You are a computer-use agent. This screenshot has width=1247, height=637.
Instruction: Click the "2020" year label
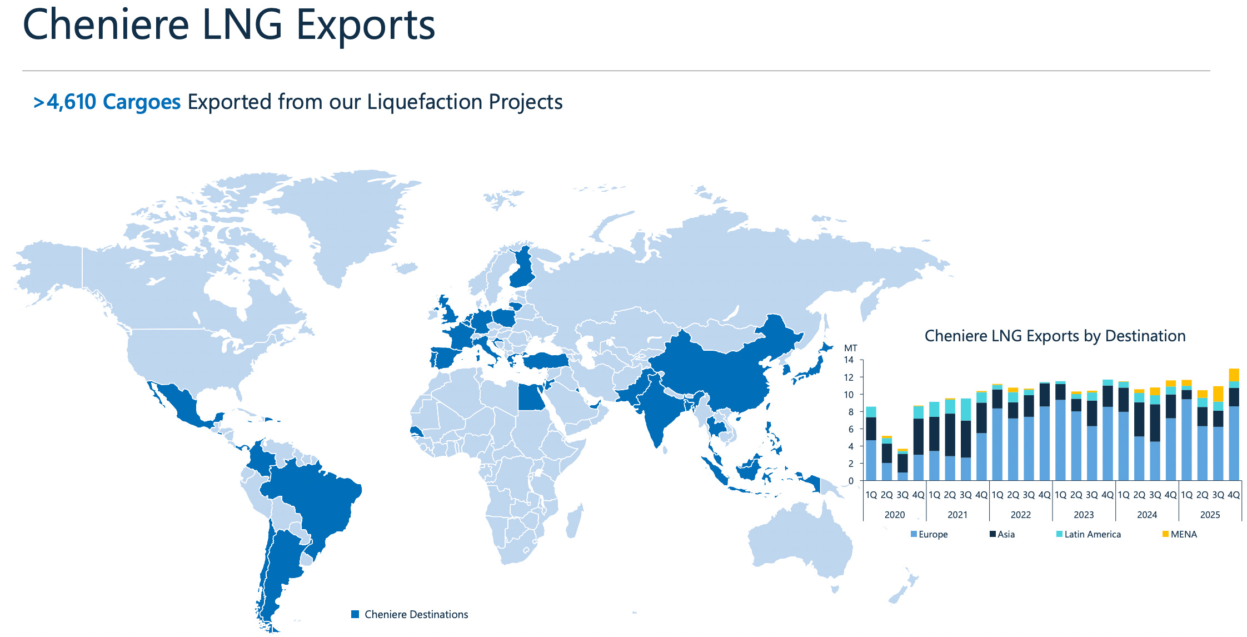pyautogui.click(x=895, y=515)
